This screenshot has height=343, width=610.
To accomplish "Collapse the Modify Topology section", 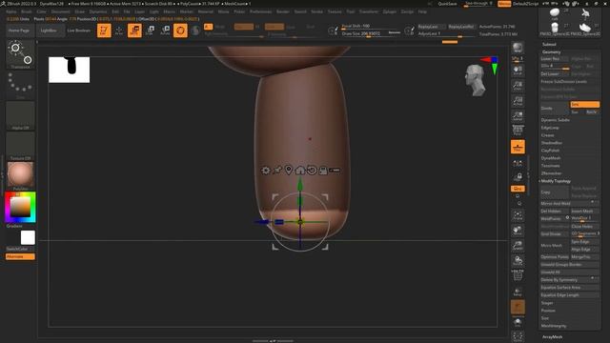I will point(556,181).
